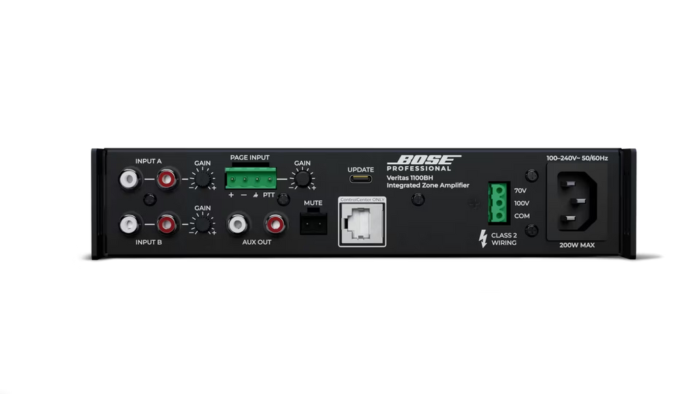The height and width of the screenshot is (394, 700).
Task: Click the GAIN label above Input A knob
Action: (202, 163)
